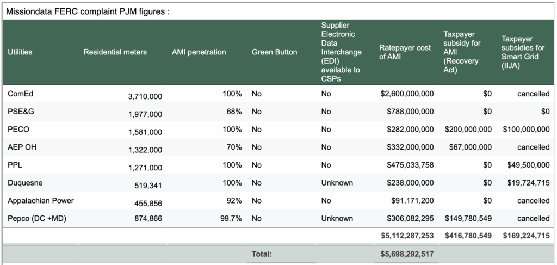Select Duquesne's Unknown EDI cell
Screen dimensions: 557x265
click(x=337, y=183)
